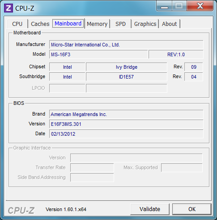Go to the Memory tab
This screenshot has height=220, width=217.
pyautogui.click(x=97, y=24)
